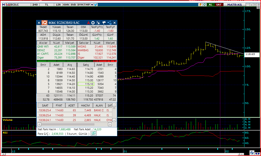Click the bid price 114.30

click(71, 80)
